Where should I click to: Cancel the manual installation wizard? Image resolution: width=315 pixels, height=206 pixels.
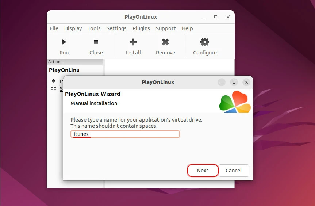(234, 171)
